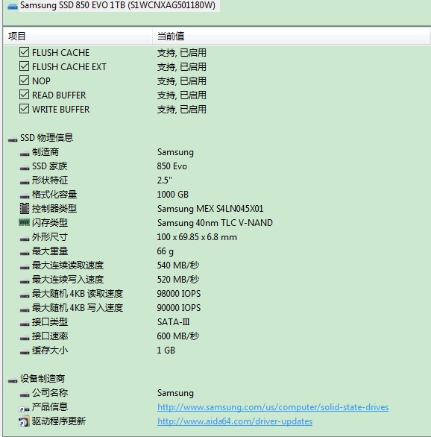Viewport: 431px width, 437px height.
Task: Toggle the WRITE BUFFER checkbox
Action: [25, 109]
